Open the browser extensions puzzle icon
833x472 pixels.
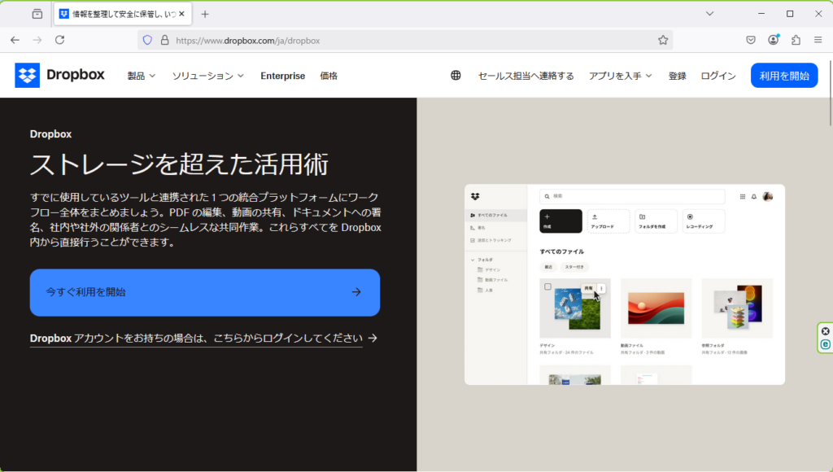[x=796, y=40]
